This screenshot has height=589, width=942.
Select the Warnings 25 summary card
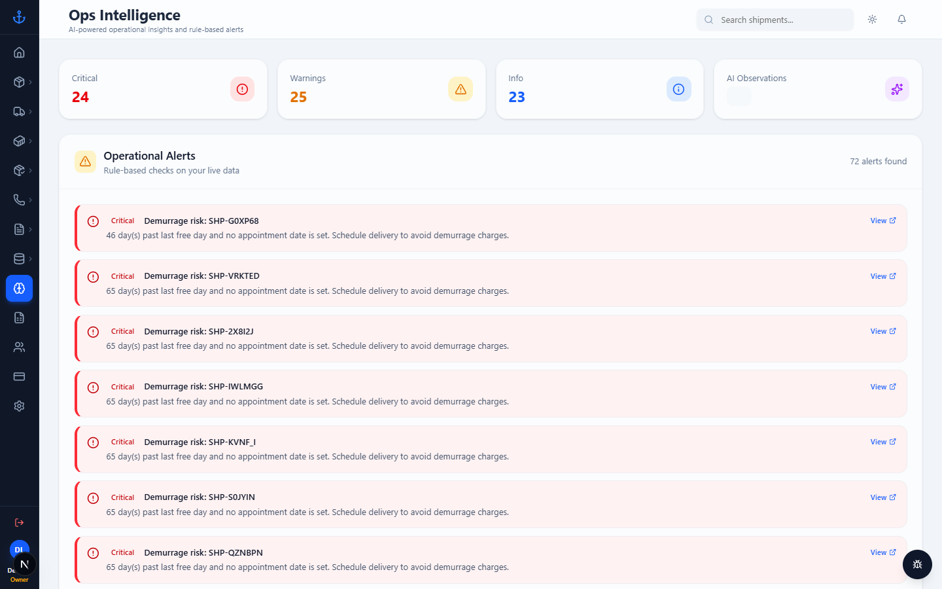click(x=381, y=89)
